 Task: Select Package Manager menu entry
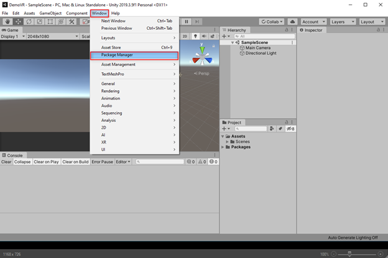click(134, 55)
